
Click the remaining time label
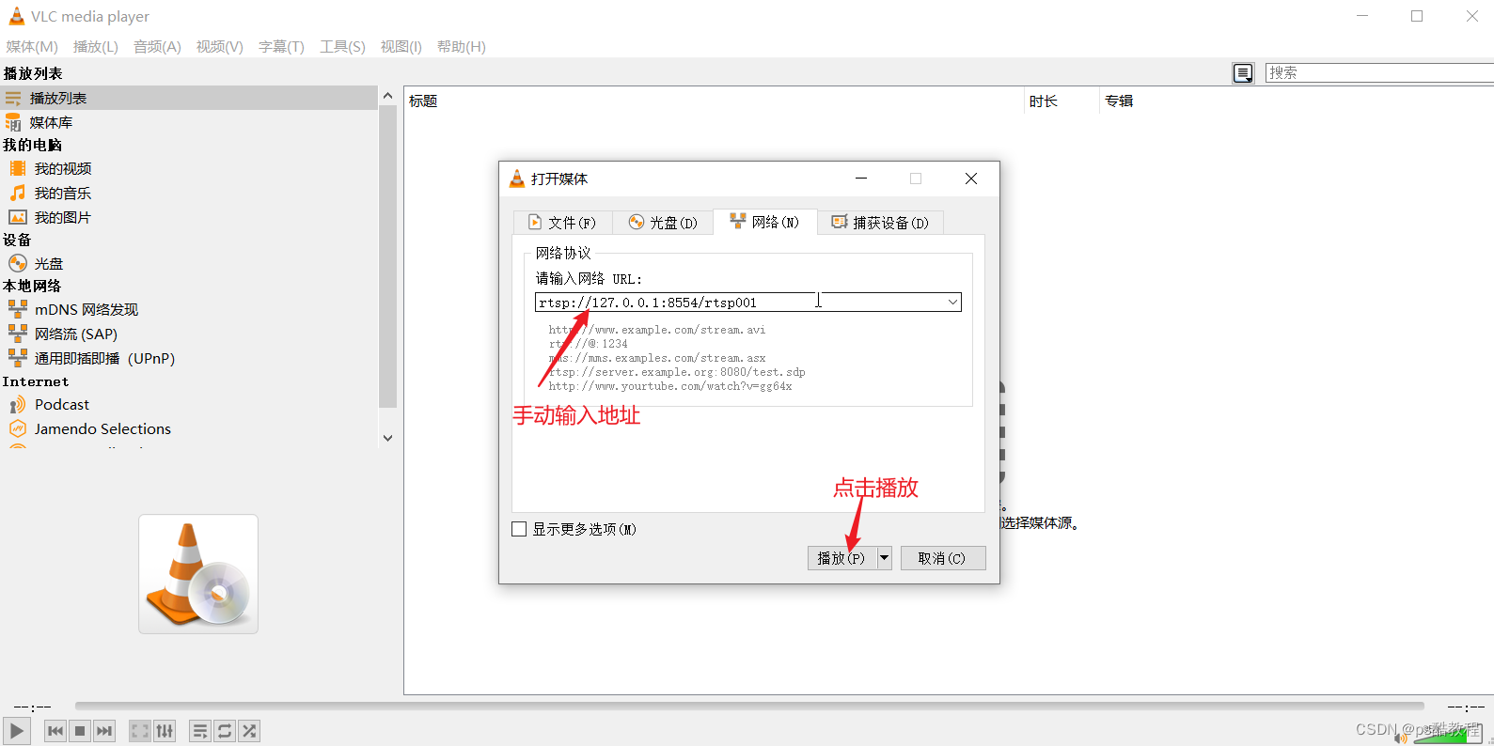[1466, 707]
